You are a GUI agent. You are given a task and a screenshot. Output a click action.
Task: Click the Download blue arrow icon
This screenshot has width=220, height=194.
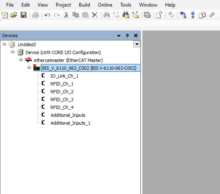click(193, 15)
